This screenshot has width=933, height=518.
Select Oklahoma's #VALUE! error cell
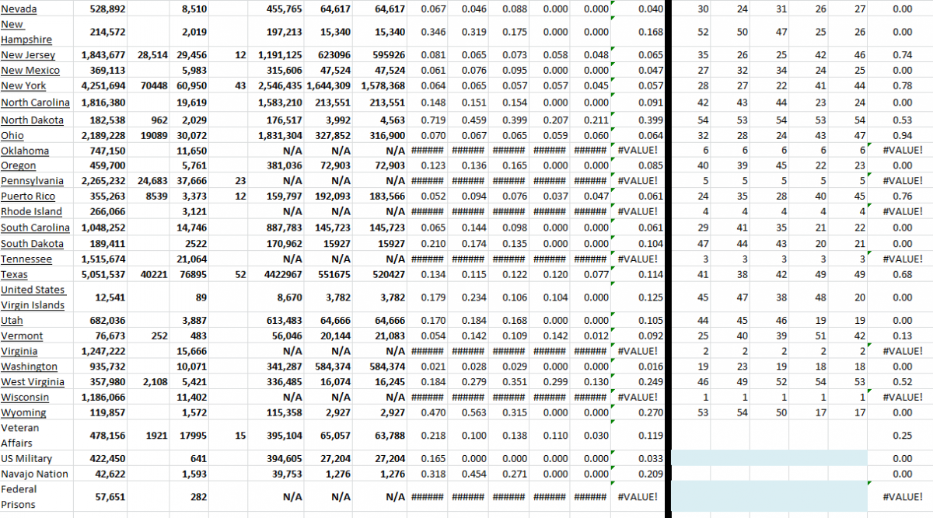(641, 151)
